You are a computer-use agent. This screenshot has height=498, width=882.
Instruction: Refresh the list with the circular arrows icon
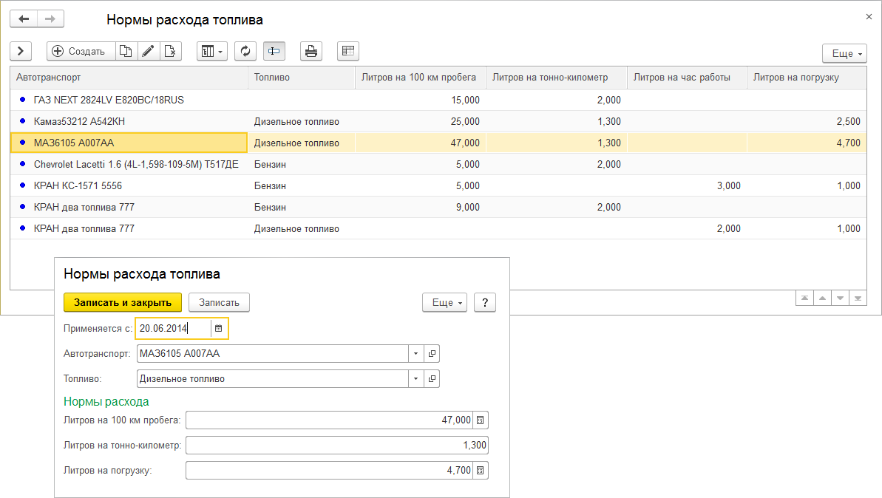click(245, 51)
